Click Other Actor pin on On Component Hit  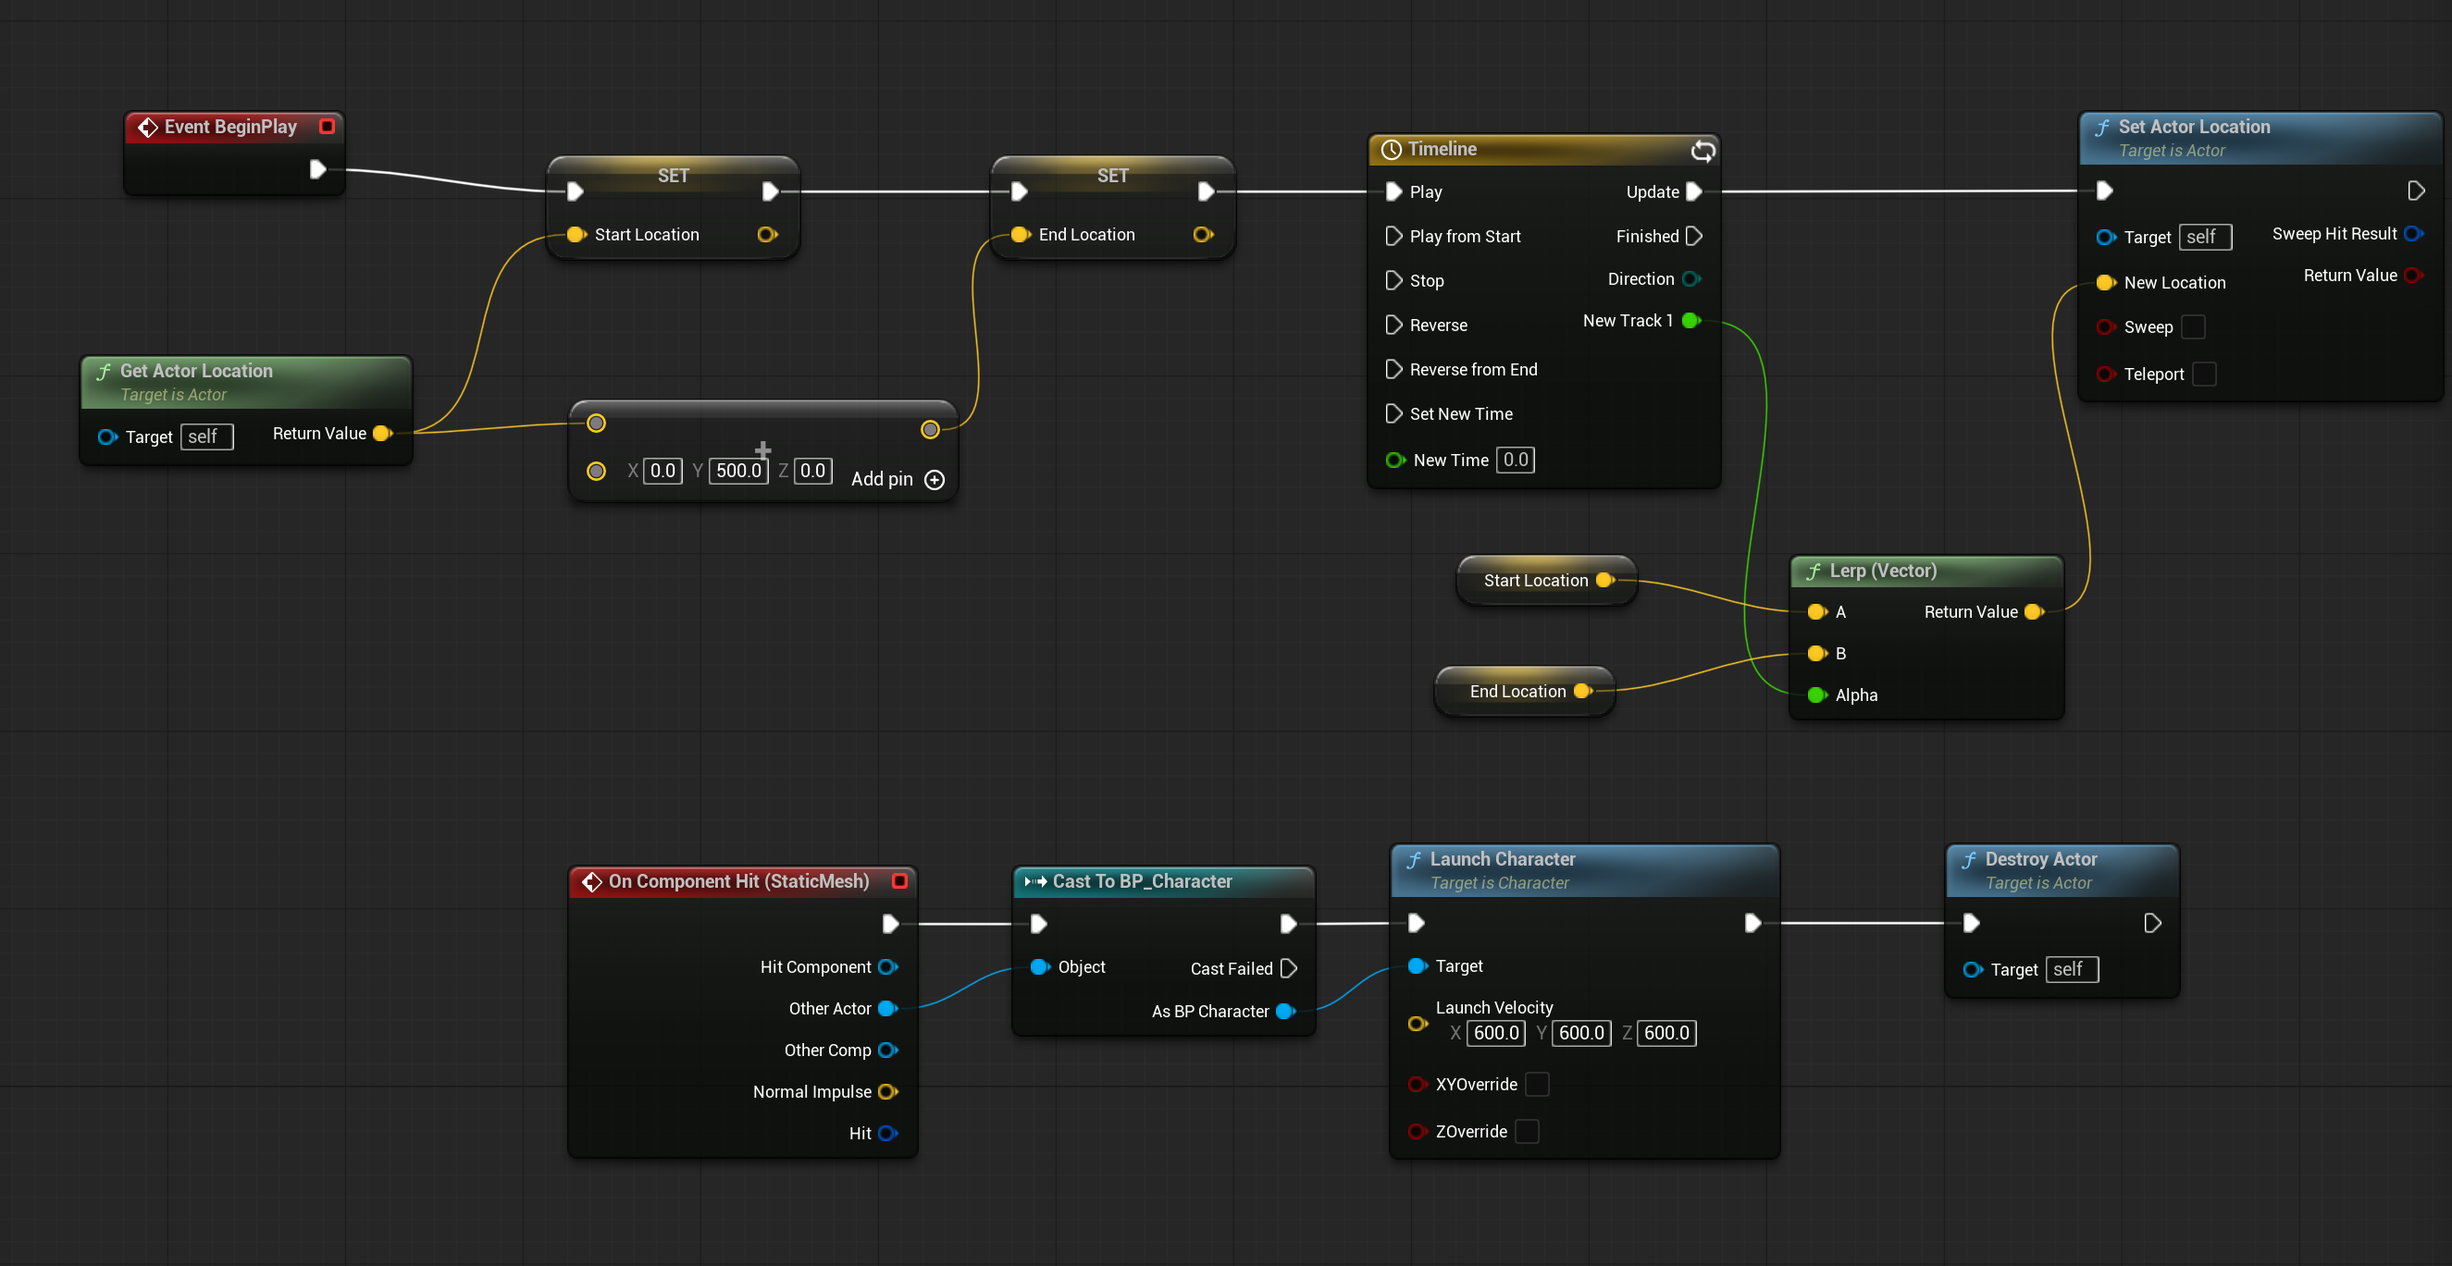pyautogui.click(x=887, y=1008)
